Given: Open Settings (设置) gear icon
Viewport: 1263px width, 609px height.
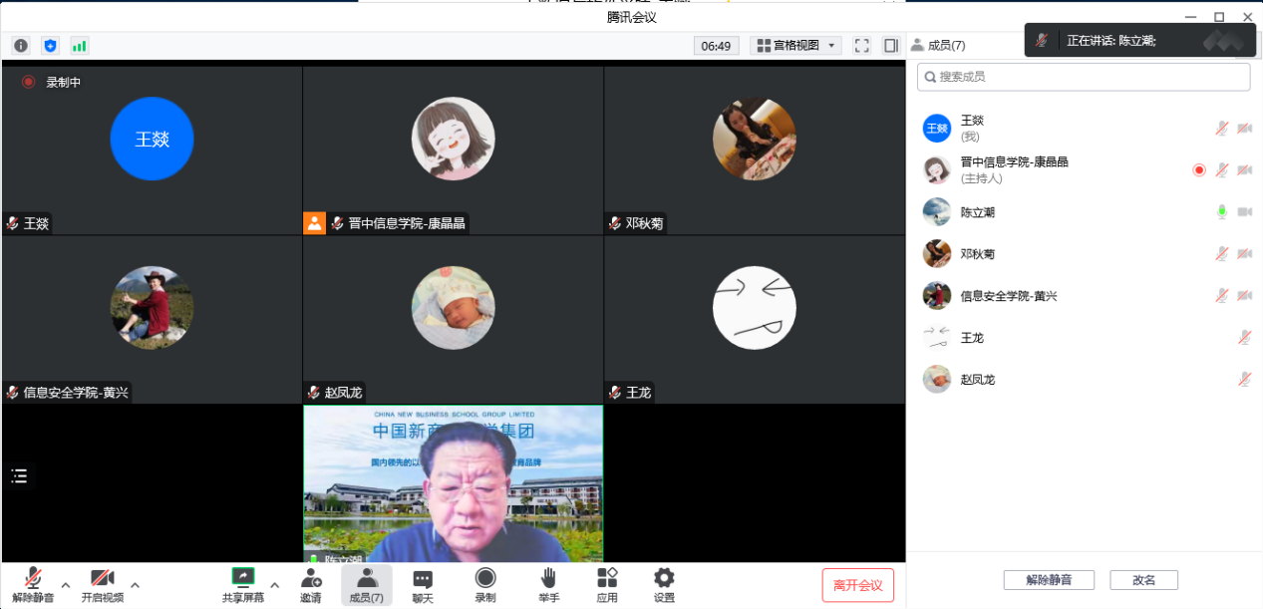Looking at the screenshot, I should click(664, 585).
